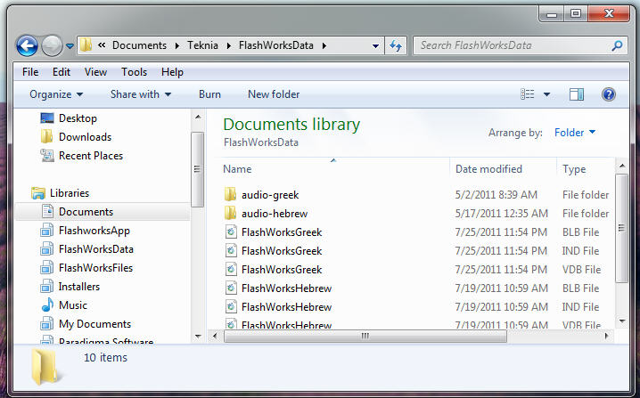Open the audio-greek folder

pyautogui.click(x=269, y=195)
